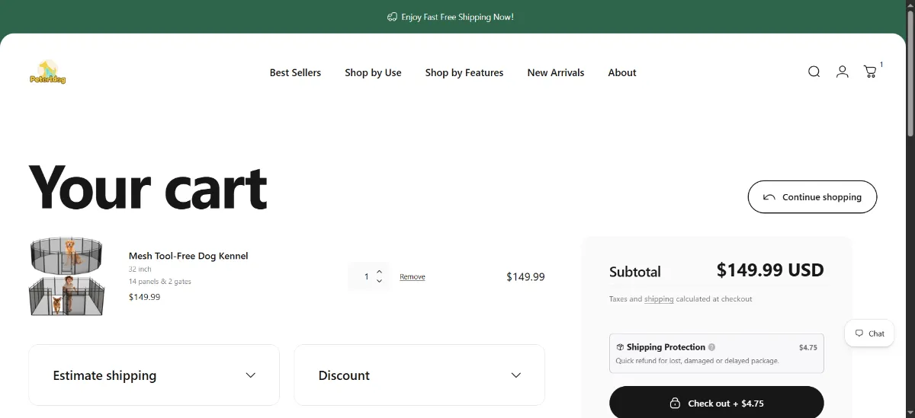This screenshot has width=915, height=418.
Task: Expand the Estimate shipping section
Action: tap(154, 375)
